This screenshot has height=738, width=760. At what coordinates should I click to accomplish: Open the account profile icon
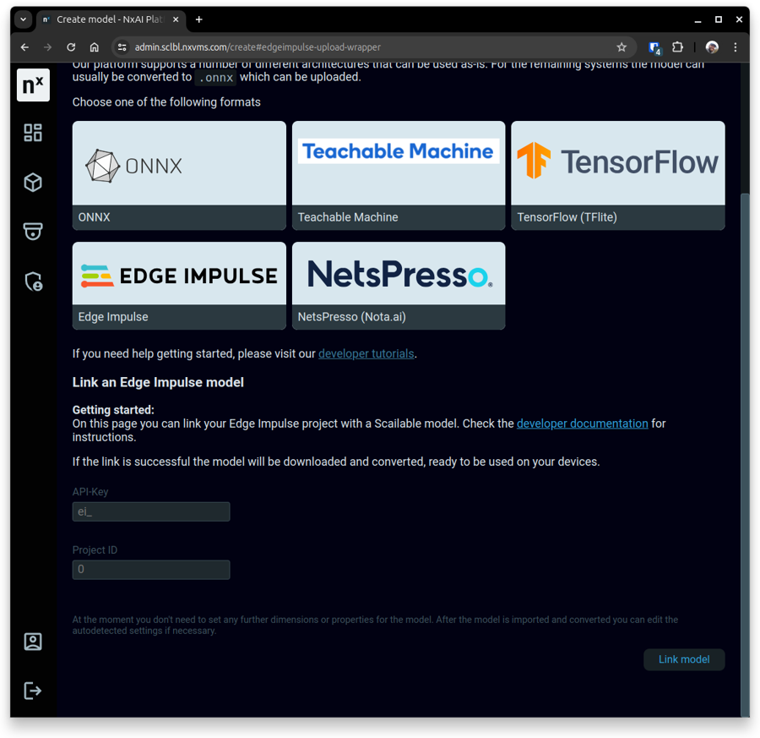click(33, 642)
